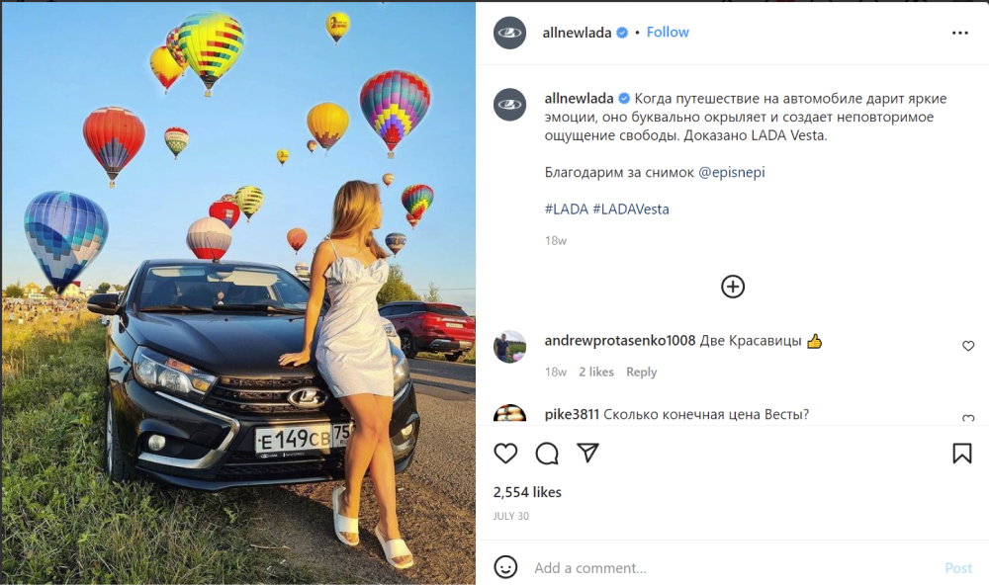Viewport: 989px width, 585px height.
Task: Unlike the post by tapping the heart
Action: pos(505,453)
